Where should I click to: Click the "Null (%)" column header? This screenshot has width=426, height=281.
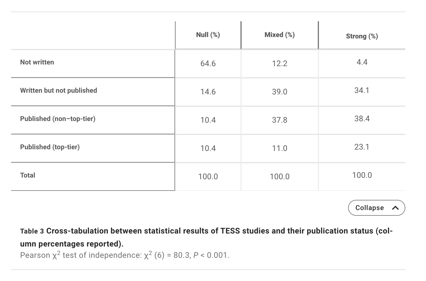pos(208,35)
